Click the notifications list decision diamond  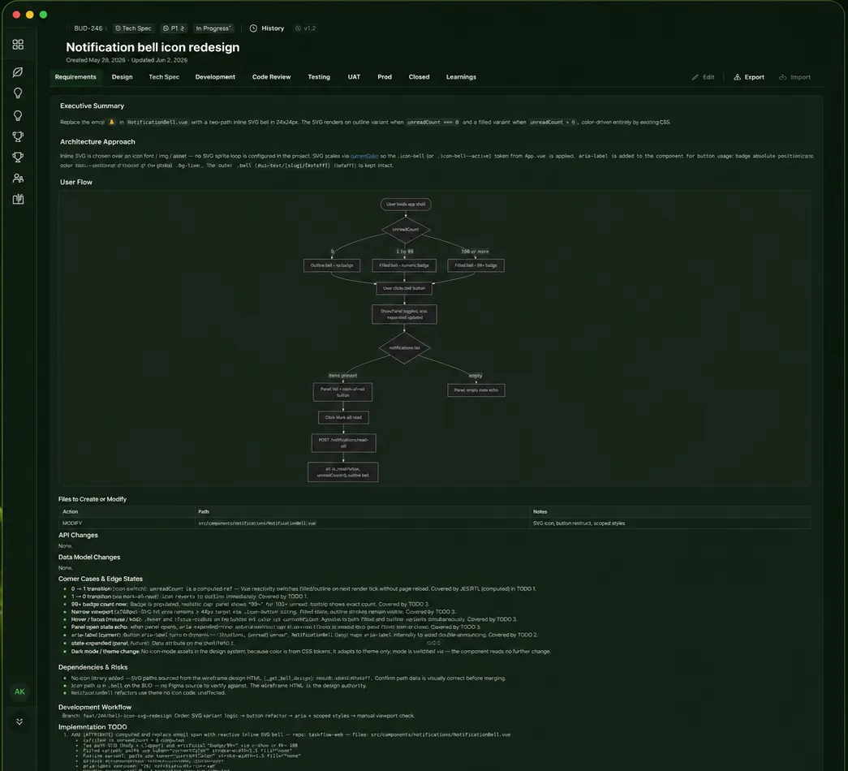click(405, 348)
